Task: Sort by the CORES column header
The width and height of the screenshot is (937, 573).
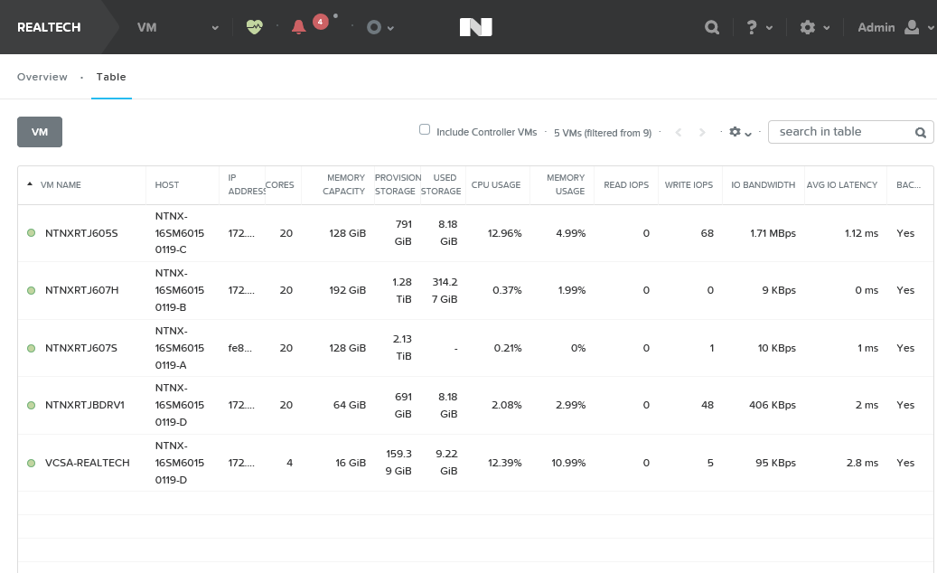Action: pyautogui.click(x=280, y=184)
